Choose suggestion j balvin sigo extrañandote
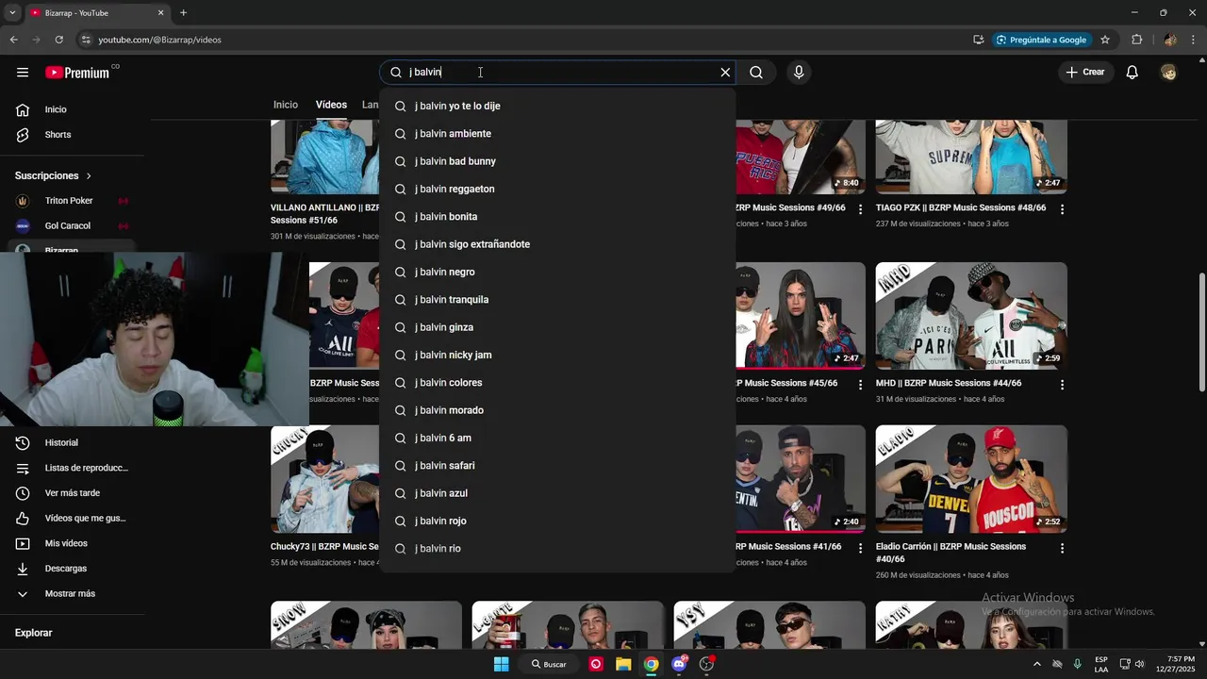Screen dimensions: 1207x679 click(x=557, y=244)
